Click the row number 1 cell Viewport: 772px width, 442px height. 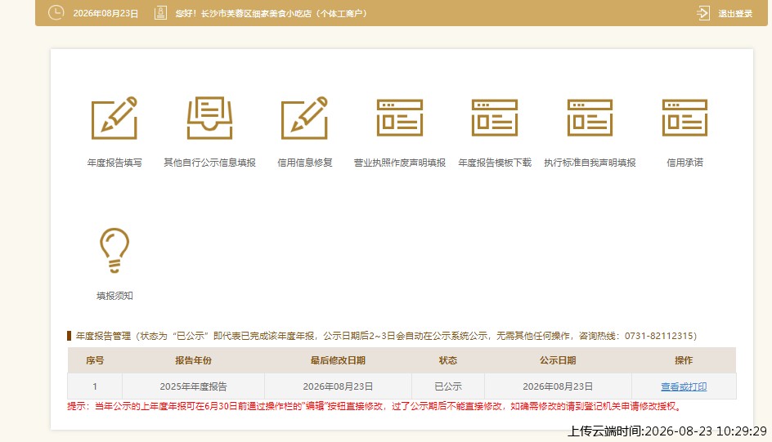[x=95, y=386]
